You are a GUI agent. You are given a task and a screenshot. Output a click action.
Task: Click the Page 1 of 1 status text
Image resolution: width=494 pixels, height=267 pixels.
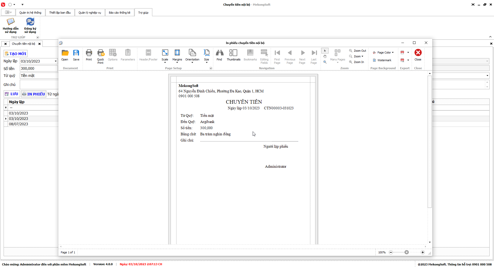click(68, 252)
